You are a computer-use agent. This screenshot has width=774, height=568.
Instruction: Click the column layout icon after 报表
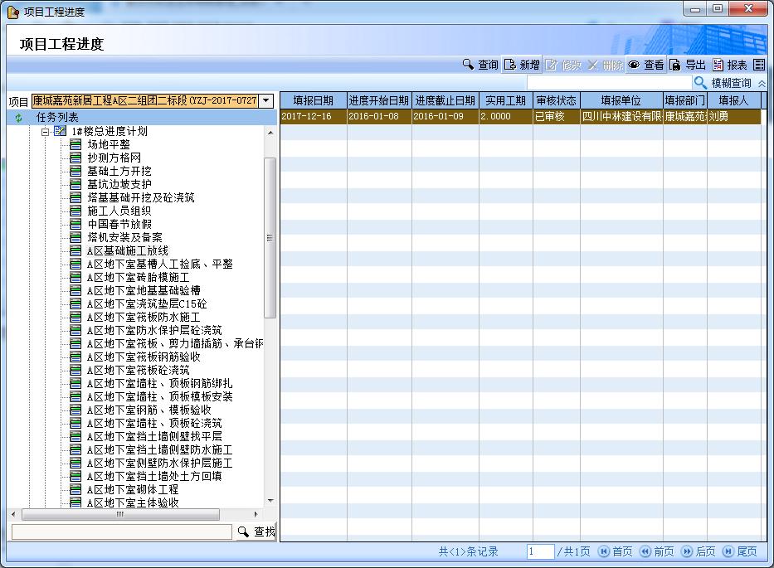click(x=759, y=65)
